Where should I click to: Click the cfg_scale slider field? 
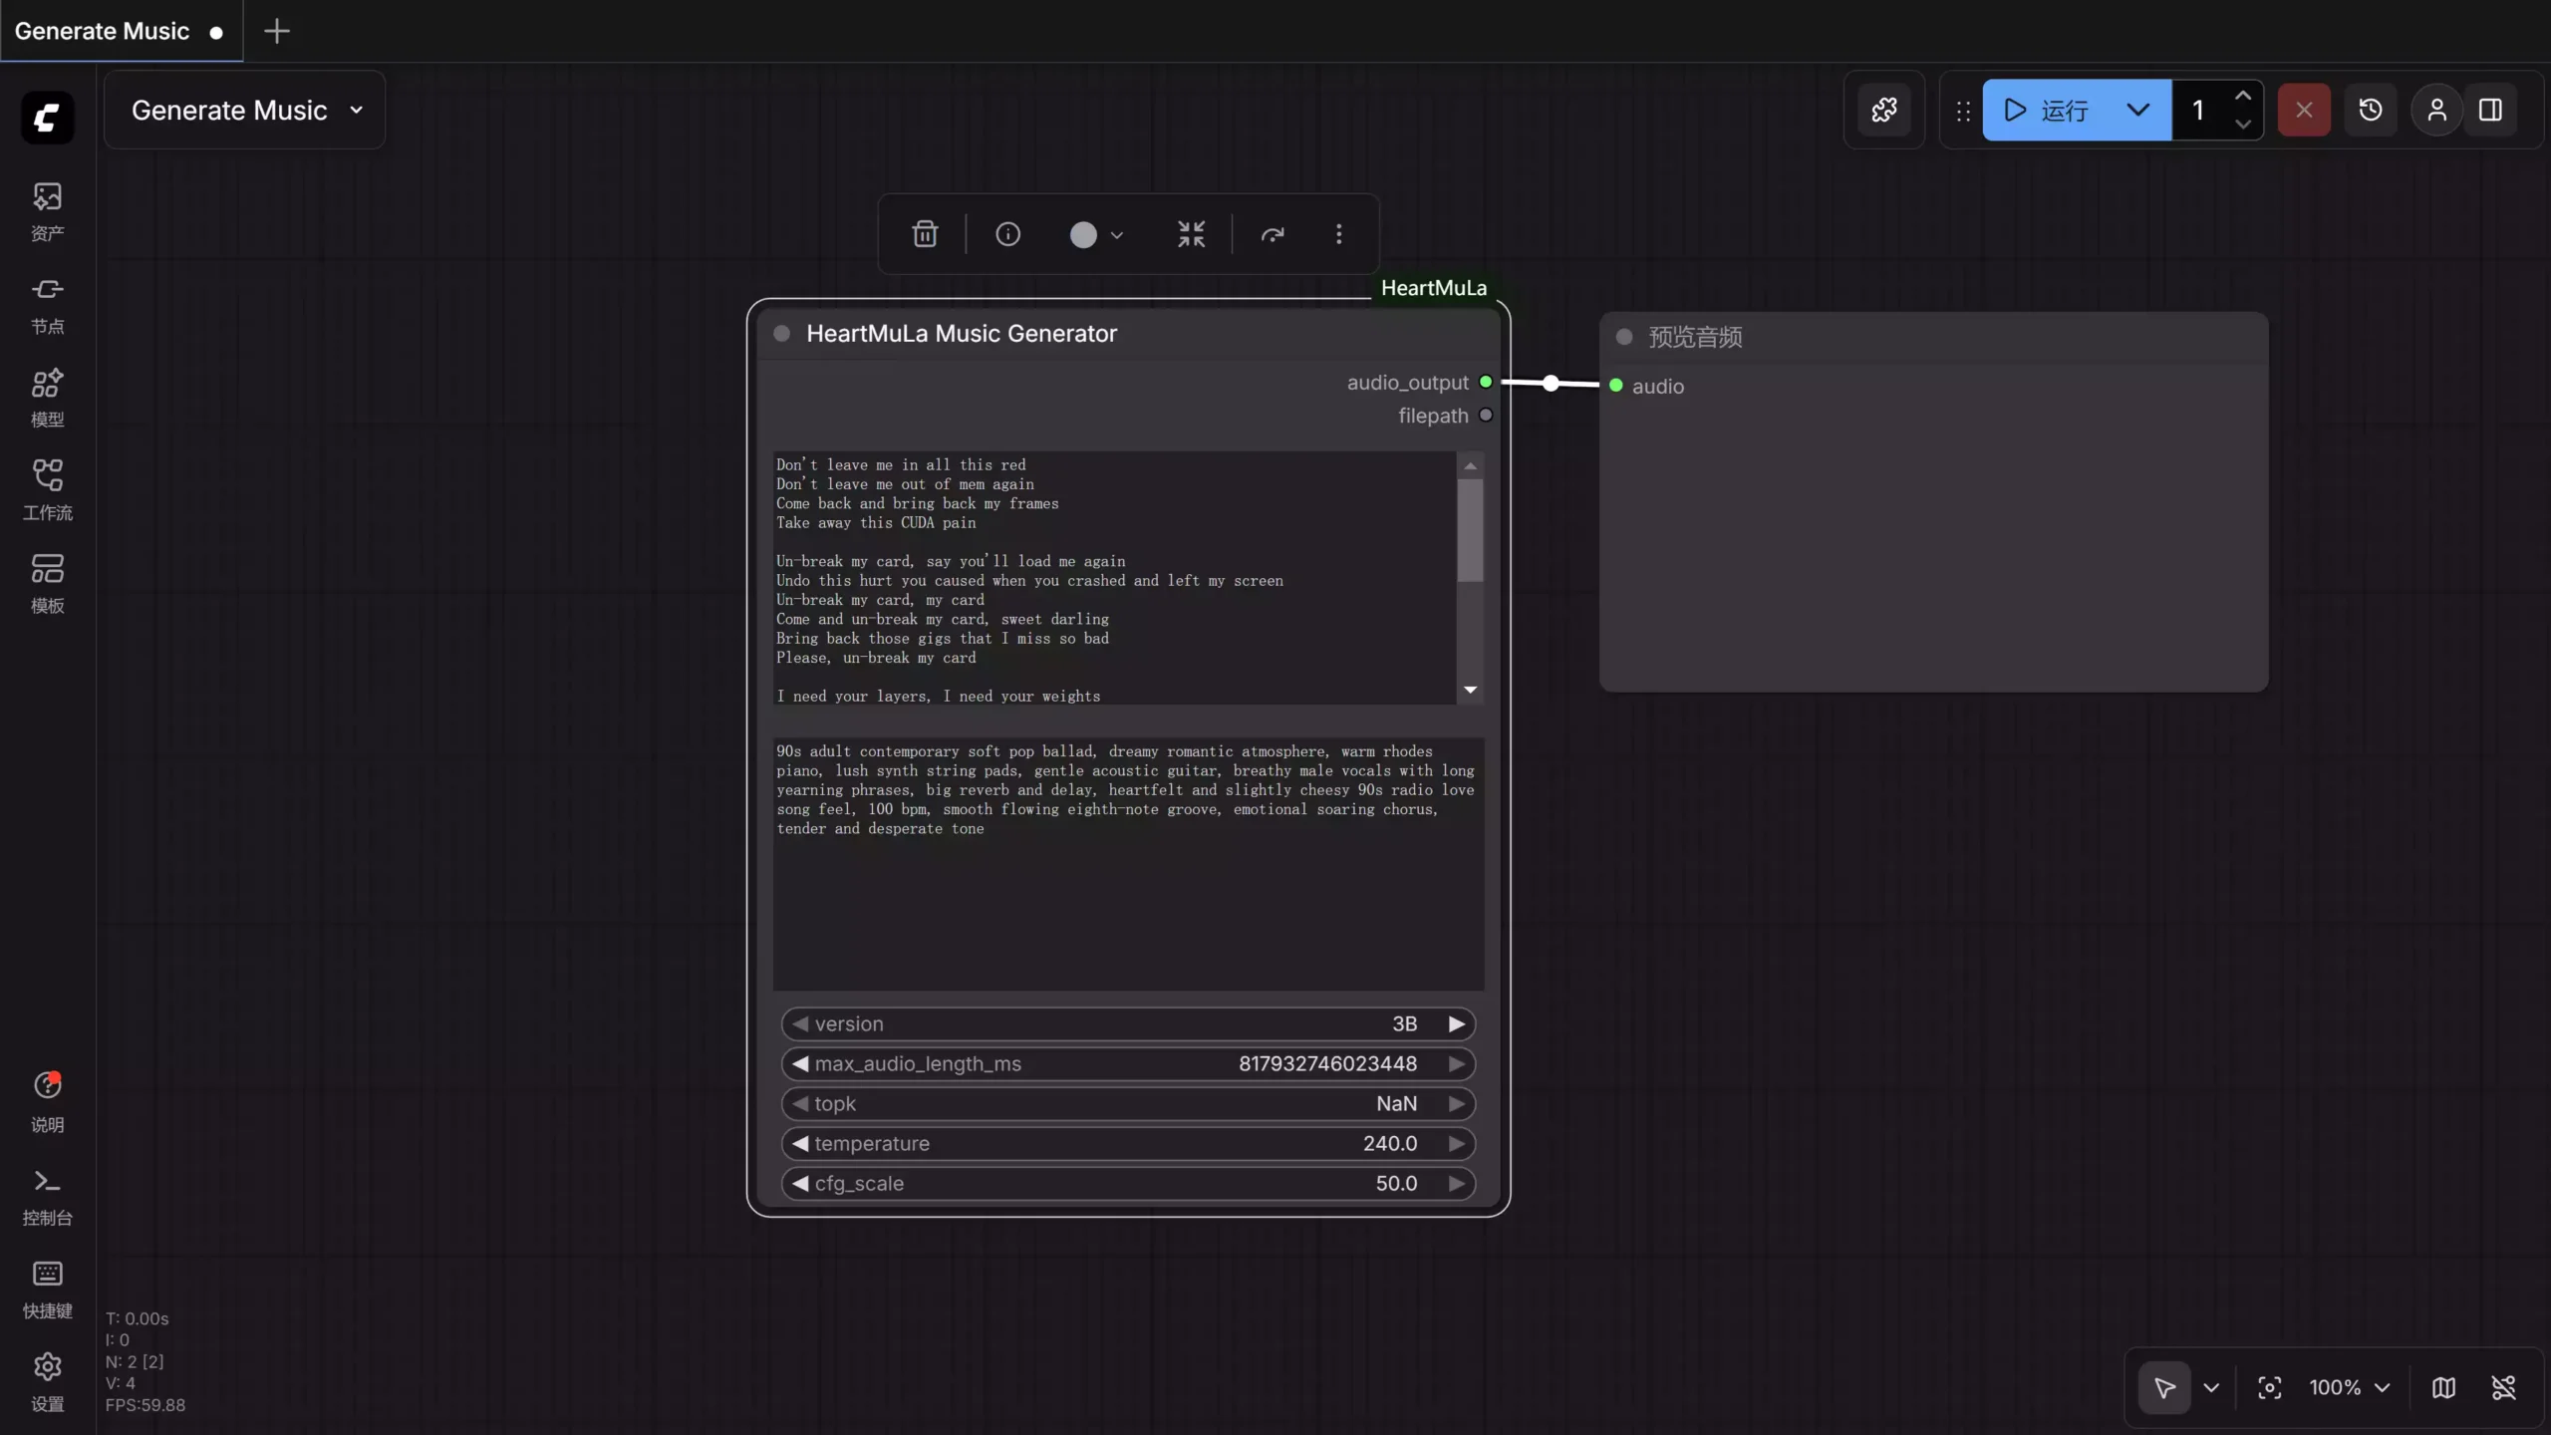point(1128,1184)
